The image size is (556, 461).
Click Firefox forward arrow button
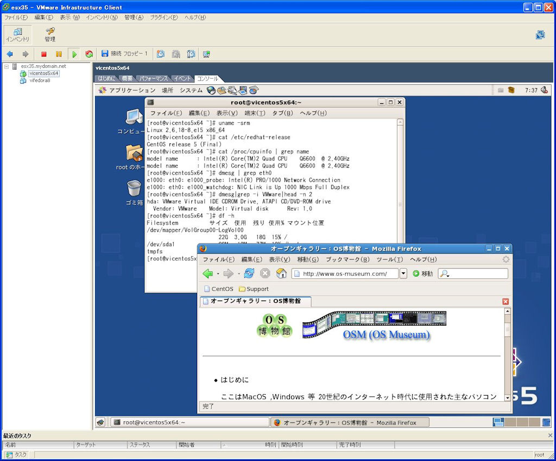click(x=229, y=273)
